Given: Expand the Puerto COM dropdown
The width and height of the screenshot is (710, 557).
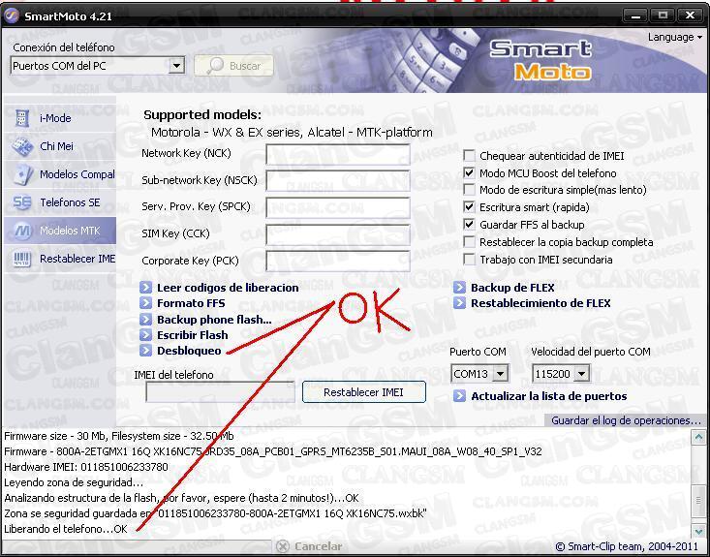Looking at the screenshot, I should [x=500, y=373].
